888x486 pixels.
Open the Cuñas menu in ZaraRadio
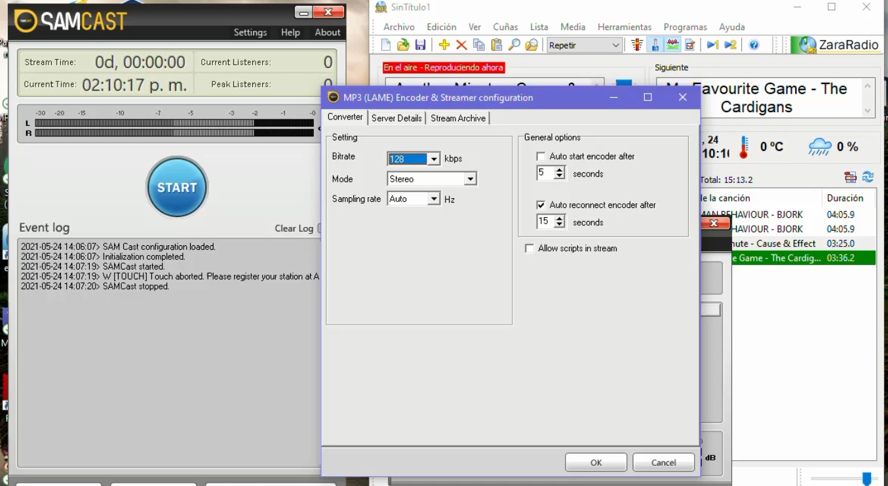pos(505,27)
